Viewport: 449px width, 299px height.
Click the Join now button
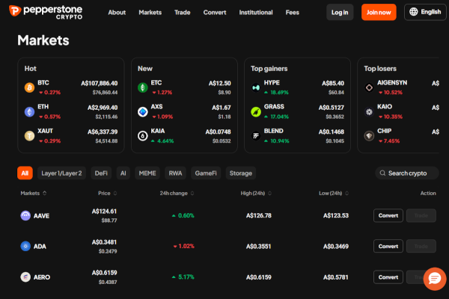(x=379, y=12)
